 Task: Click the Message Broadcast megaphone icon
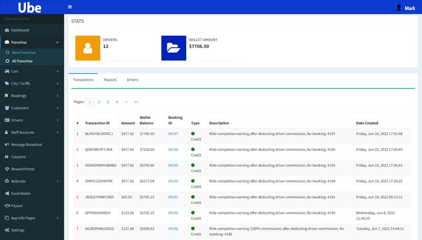pos(6,145)
